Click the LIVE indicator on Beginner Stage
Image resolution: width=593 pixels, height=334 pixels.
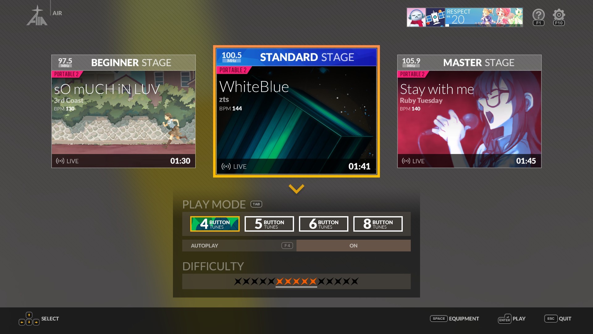pyautogui.click(x=68, y=161)
